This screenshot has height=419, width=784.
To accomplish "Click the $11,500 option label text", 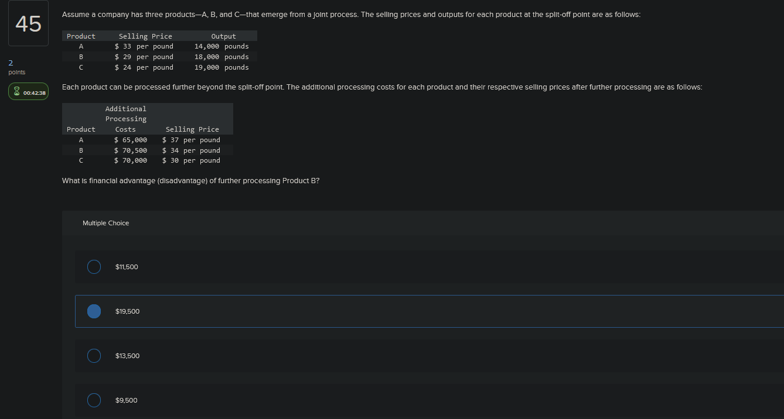I will coord(127,266).
